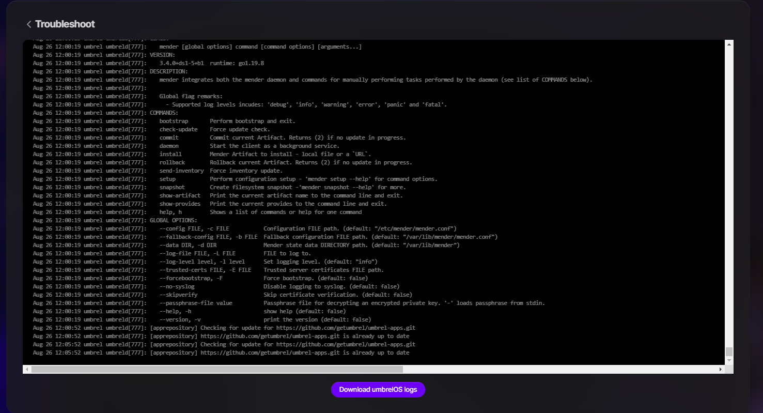This screenshot has width=763, height=413.
Task: Click the 'snapshot' command line
Action: (x=219, y=187)
